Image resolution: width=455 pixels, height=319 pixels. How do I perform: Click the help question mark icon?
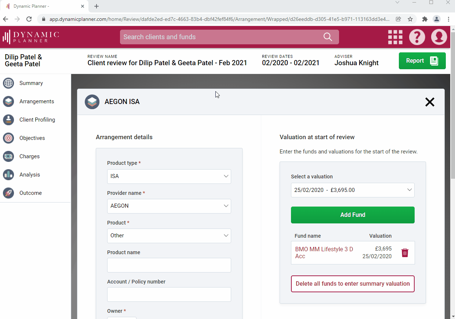pyautogui.click(x=417, y=37)
